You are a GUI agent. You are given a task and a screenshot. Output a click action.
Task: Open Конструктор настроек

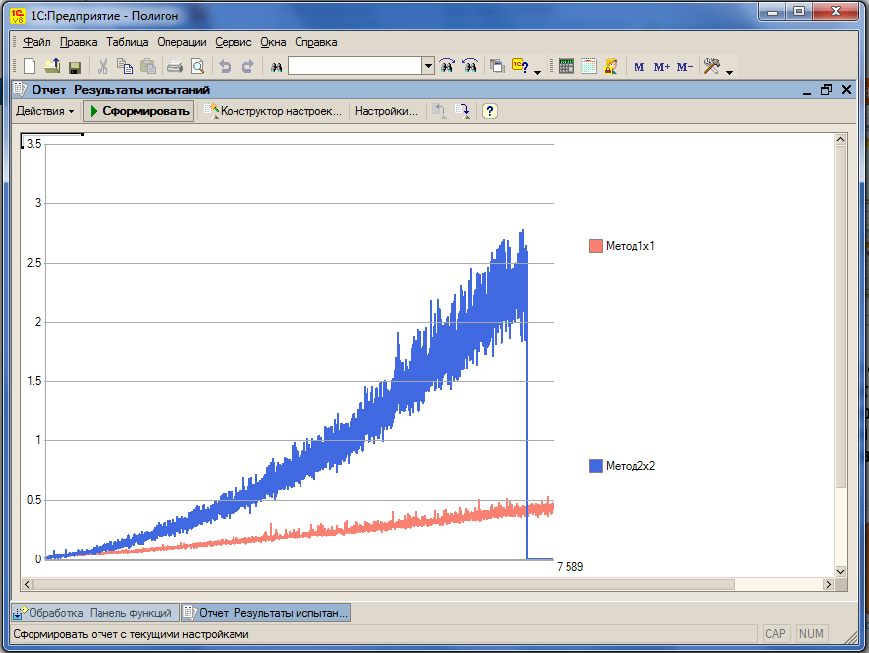pyautogui.click(x=273, y=111)
